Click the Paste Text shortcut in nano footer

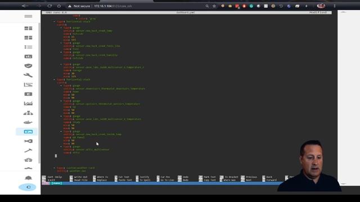point(125,180)
